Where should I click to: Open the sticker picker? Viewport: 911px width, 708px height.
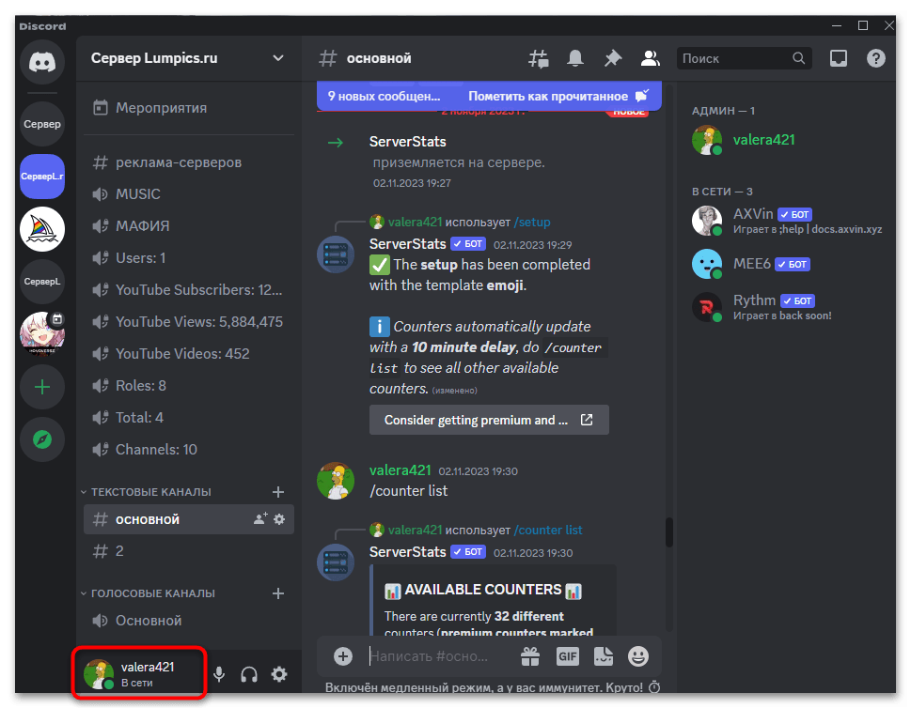tap(603, 655)
